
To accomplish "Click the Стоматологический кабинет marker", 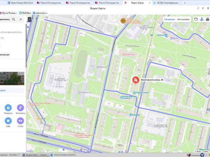I will click(31, 104).
